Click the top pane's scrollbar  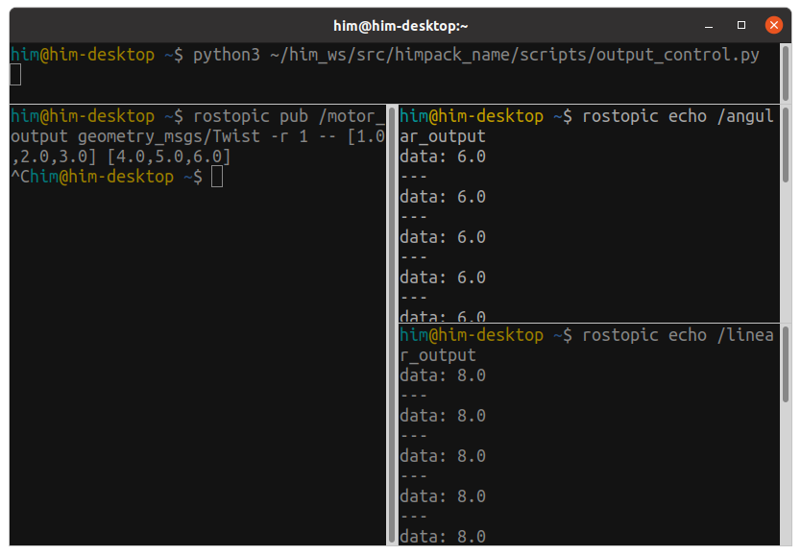pos(786,74)
